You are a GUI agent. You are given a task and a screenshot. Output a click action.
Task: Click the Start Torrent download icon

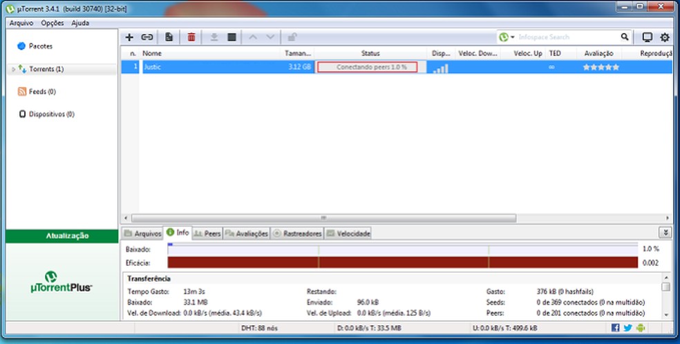coord(214,37)
